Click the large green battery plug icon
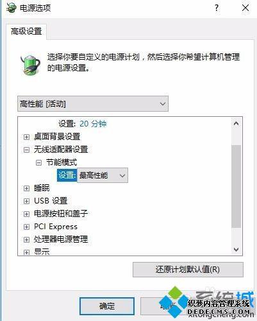Viewport: 257px width, 321px height. [x=30, y=65]
